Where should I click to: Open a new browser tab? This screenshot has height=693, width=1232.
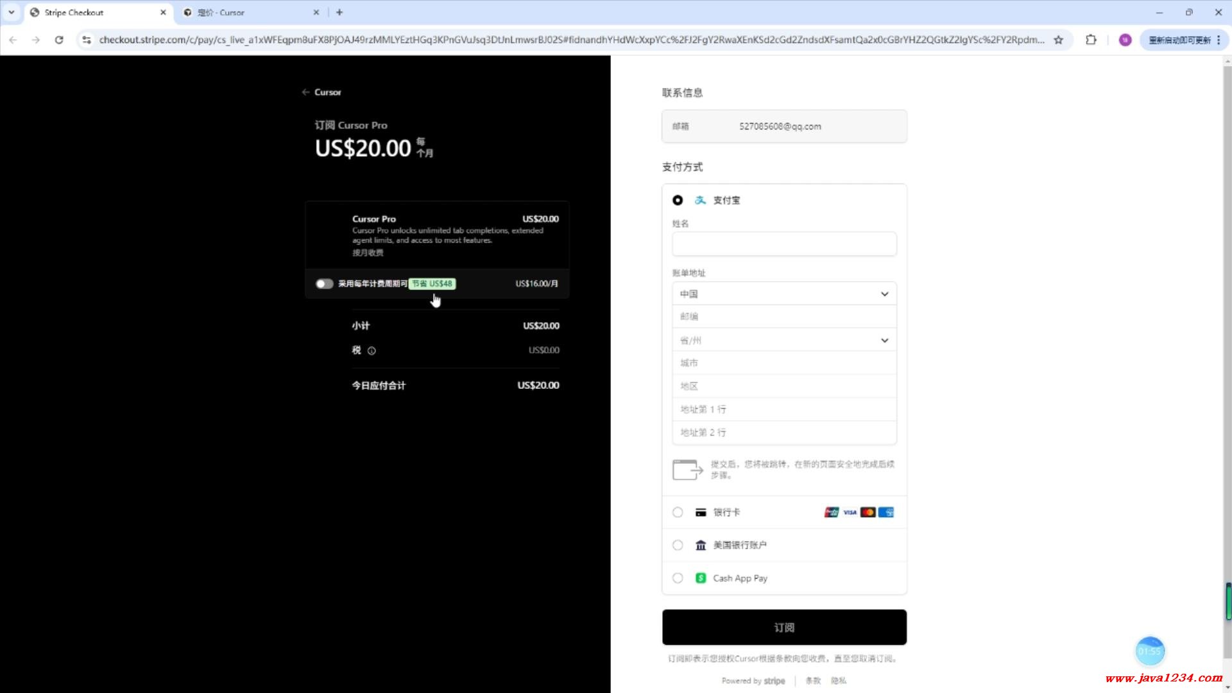[x=339, y=12]
